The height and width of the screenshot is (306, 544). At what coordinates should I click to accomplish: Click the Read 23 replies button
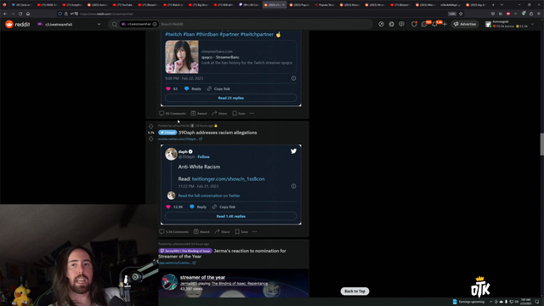tap(230, 98)
